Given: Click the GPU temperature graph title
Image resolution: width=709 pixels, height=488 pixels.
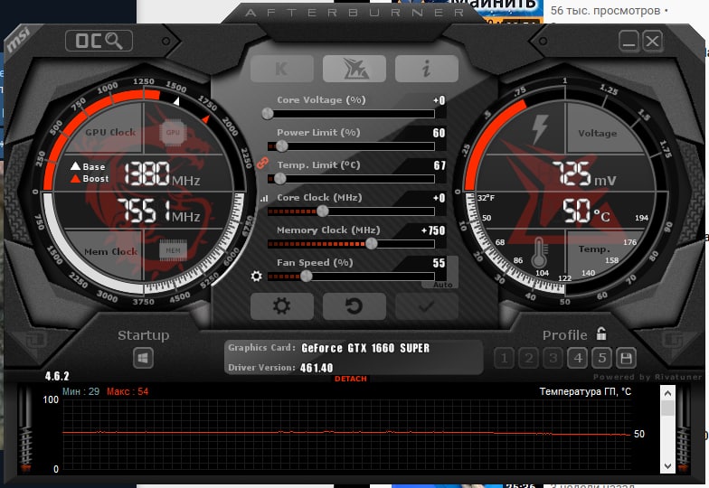Looking at the screenshot, I should (x=585, y=391).
